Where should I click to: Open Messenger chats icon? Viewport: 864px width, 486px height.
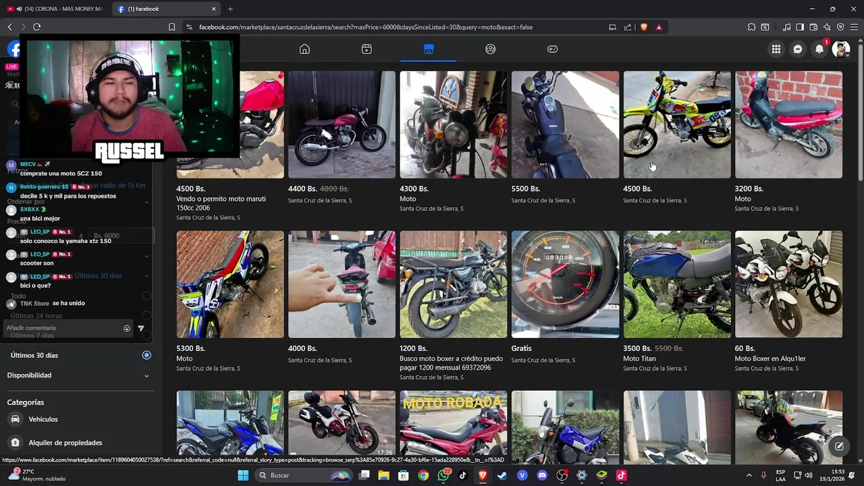pyautogui.click(x=798, y=49)
